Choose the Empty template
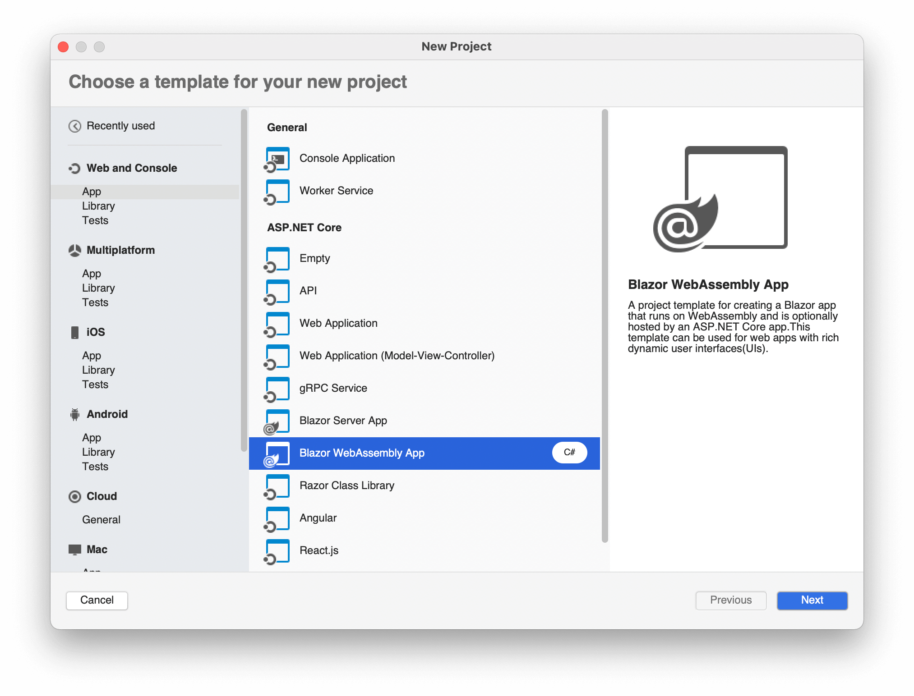This screenshot has width=914, height=696. (425, 259)
